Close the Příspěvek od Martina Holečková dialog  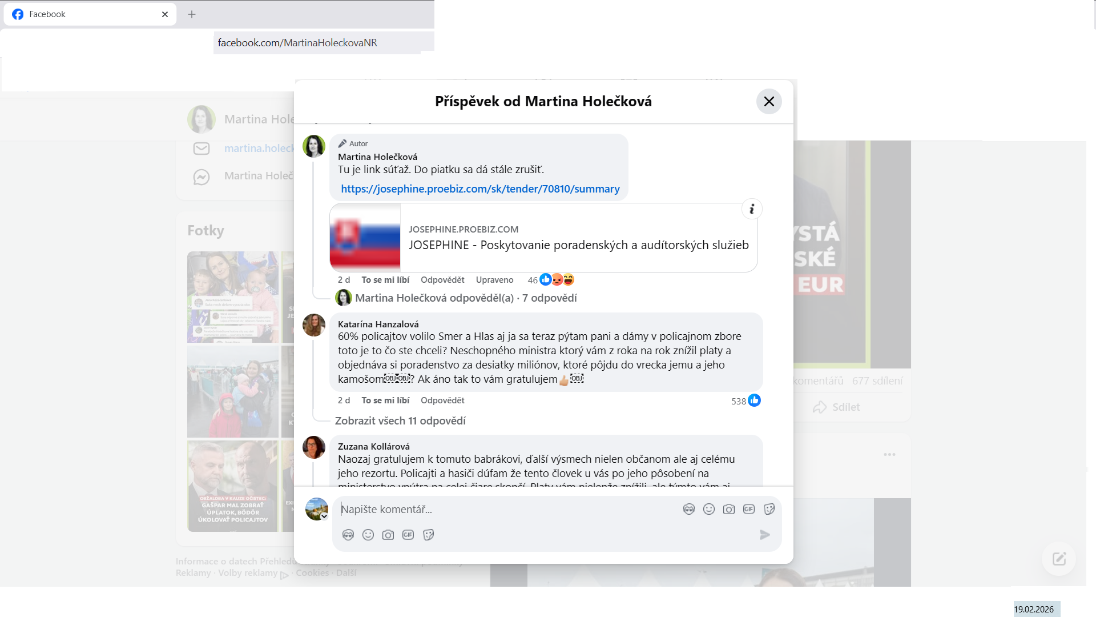[x=769, y=102]
